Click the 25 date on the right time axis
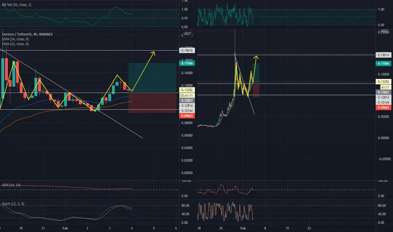 point(221,228)
